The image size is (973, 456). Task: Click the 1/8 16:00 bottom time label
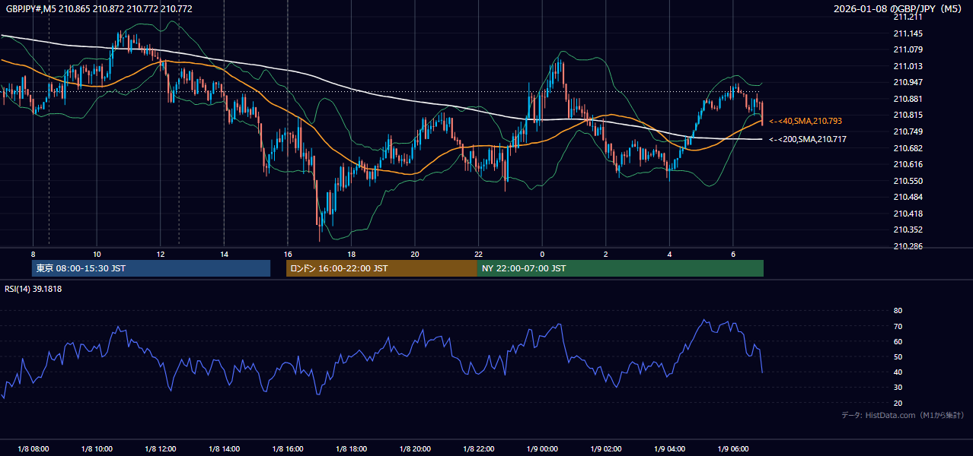click(x=288, y=449)
